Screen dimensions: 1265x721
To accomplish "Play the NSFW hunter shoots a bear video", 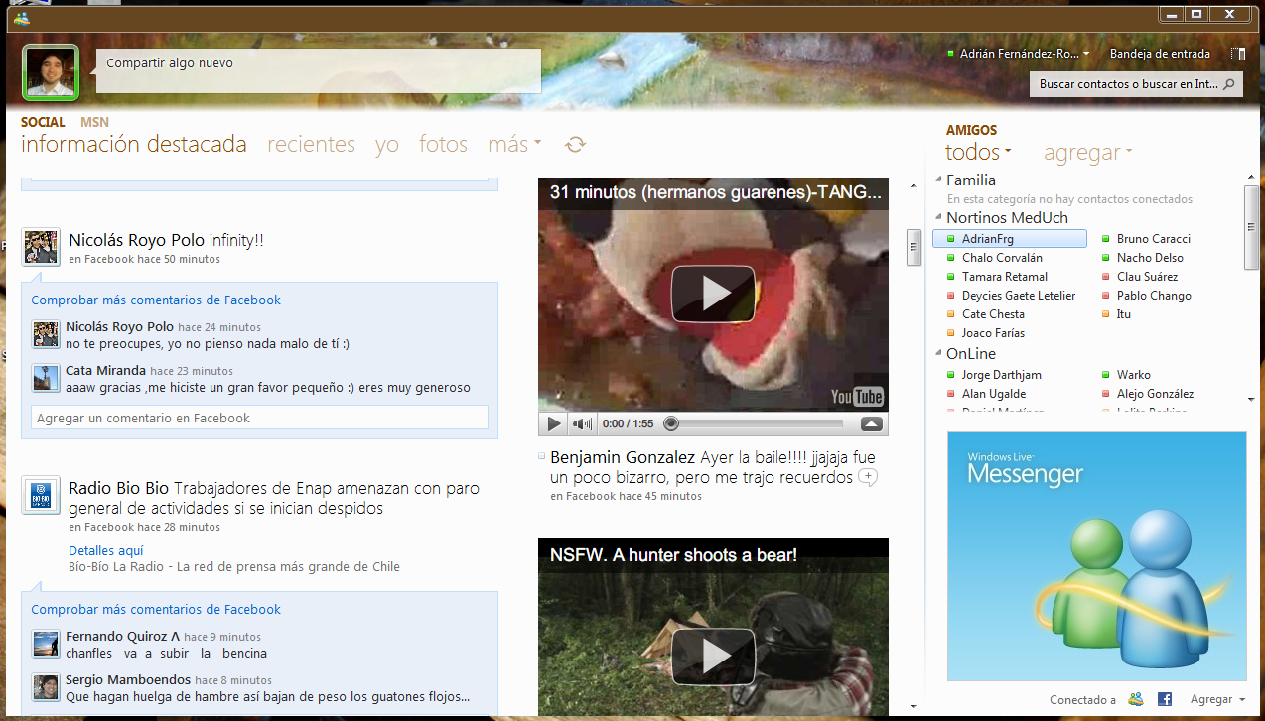I will pyautogui.click(x=713, y=657).
